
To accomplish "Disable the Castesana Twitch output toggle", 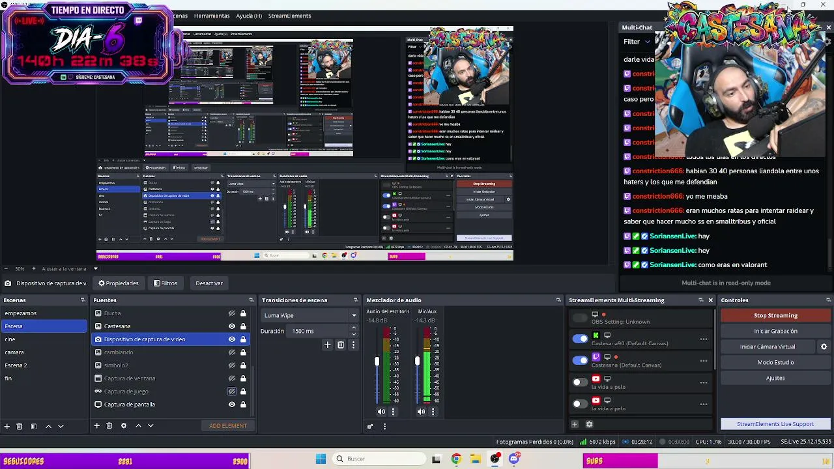I will pos(580,360).
